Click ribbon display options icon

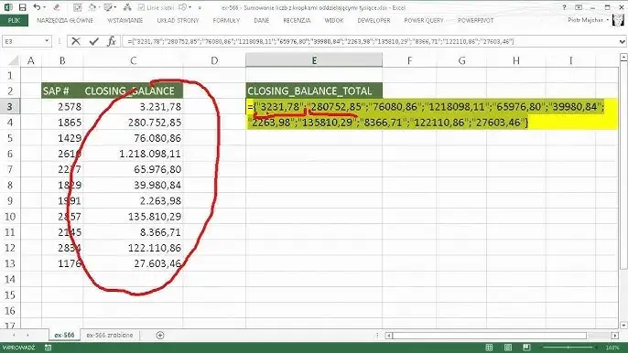point(579,7)
